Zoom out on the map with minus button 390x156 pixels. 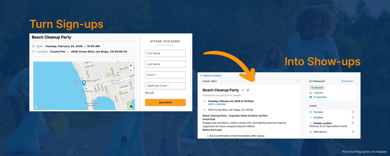pos(131,70)
